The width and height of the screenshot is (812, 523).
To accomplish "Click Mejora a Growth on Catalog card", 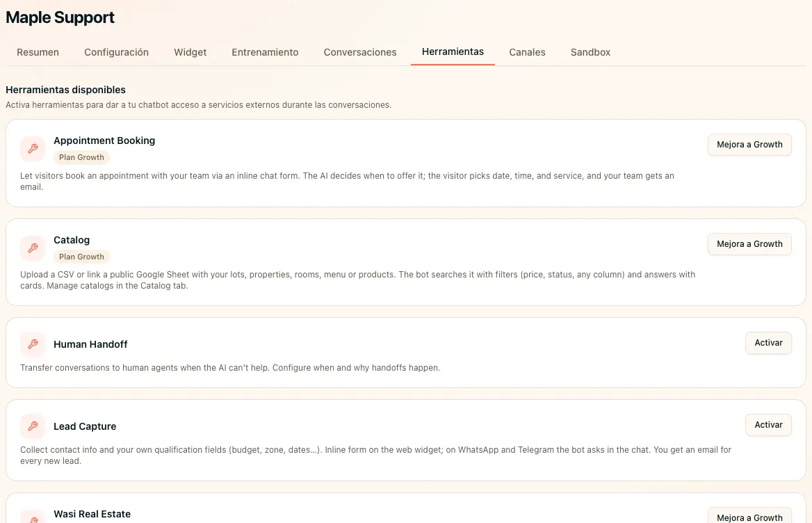I will coord(749,244).
